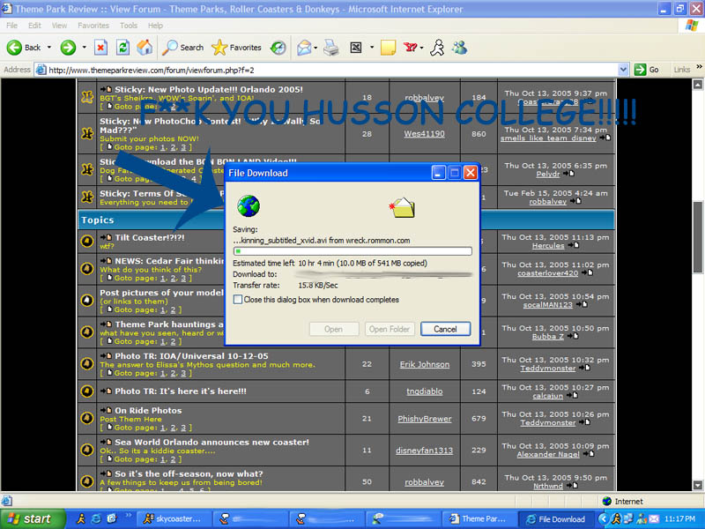Switch to File Download taskbar button

(555, 519)
